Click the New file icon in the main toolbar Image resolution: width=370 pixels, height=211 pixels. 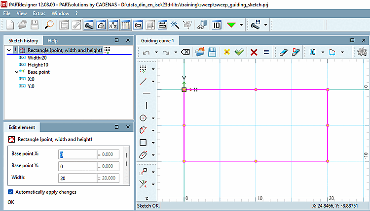click(10, 25)
